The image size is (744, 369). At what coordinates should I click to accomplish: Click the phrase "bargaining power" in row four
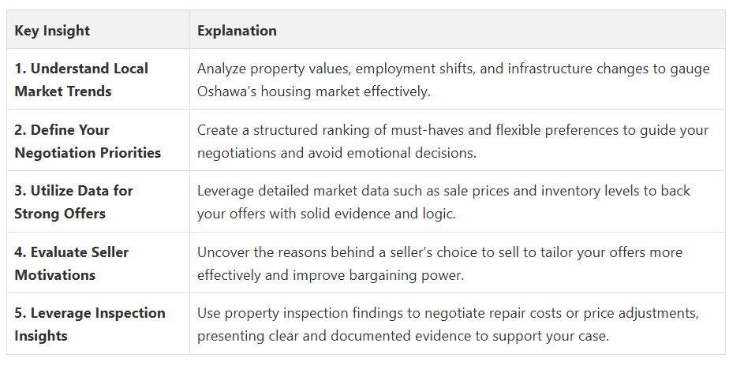[424, 275]
